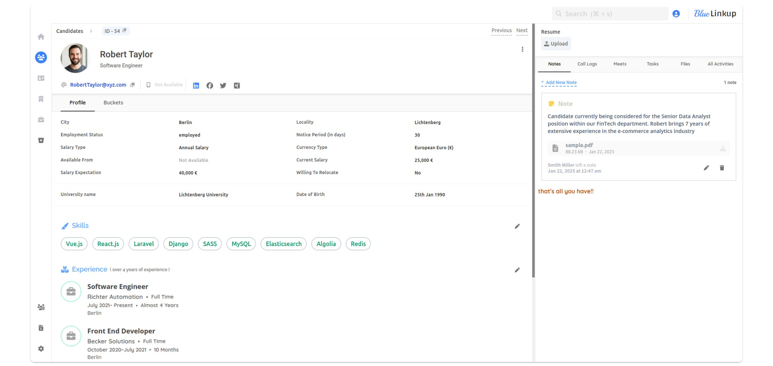Edit the Experience section pencil icon
This screenshot has height=366, width=773.
coord(517,270)
